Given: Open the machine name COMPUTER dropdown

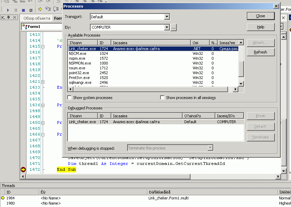Looking at the screenshot, I should point(167,27).
